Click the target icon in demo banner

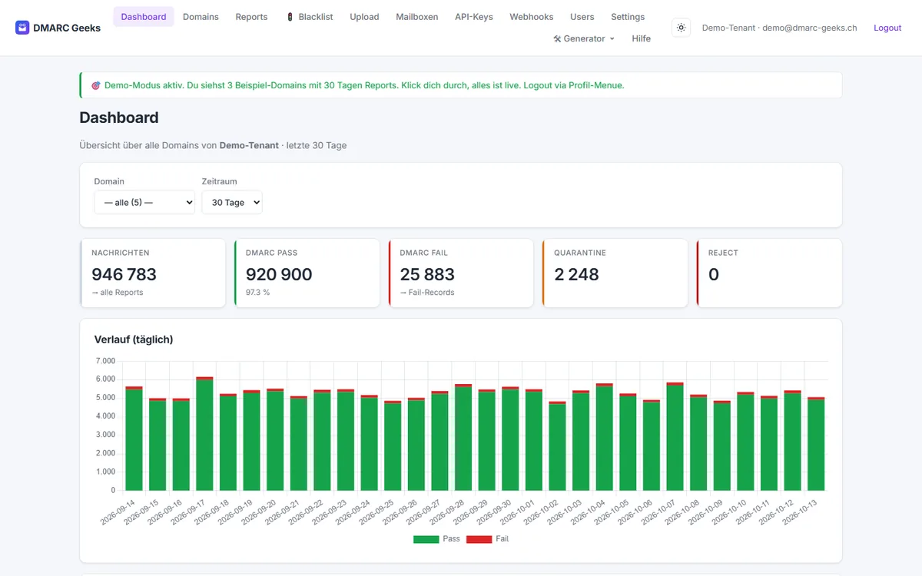(96, 85)
